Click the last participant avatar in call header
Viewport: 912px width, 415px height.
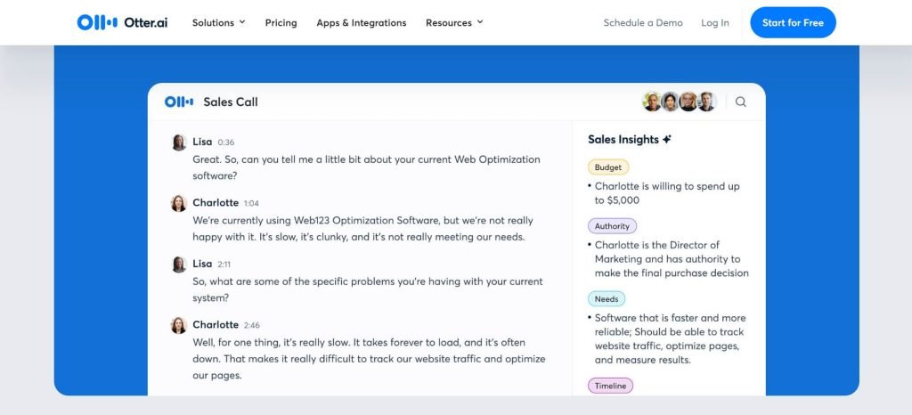coord(706,102)
